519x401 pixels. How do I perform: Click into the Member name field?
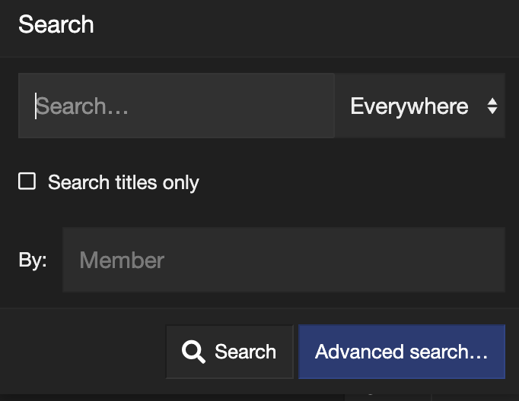(284, 260)
